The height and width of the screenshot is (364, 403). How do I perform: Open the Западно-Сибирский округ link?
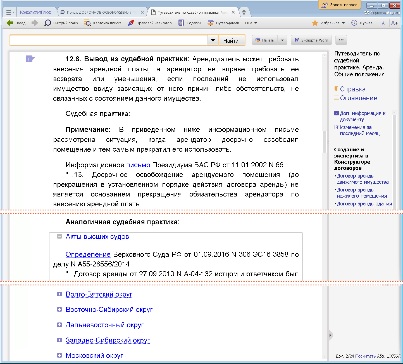coord(108,340)
